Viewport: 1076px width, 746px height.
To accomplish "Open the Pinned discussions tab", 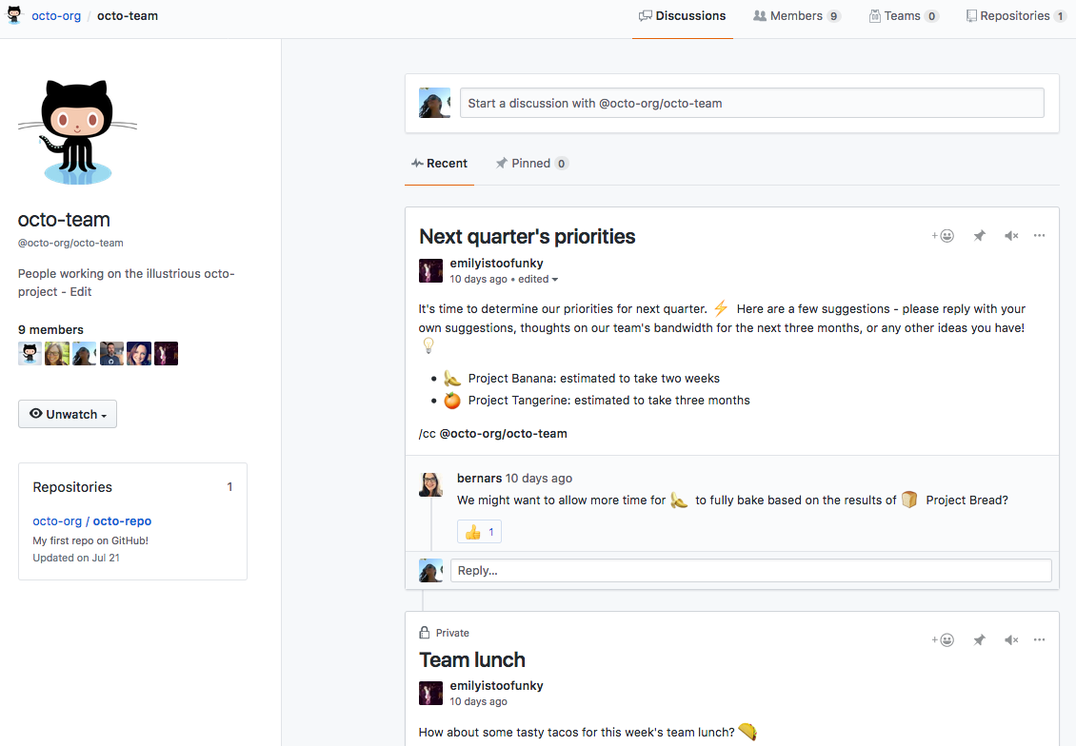I will pyautogui.click(x=531, y=163).
